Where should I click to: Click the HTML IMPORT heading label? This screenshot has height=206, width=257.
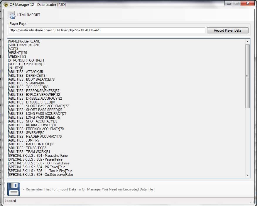pos(28,15)
